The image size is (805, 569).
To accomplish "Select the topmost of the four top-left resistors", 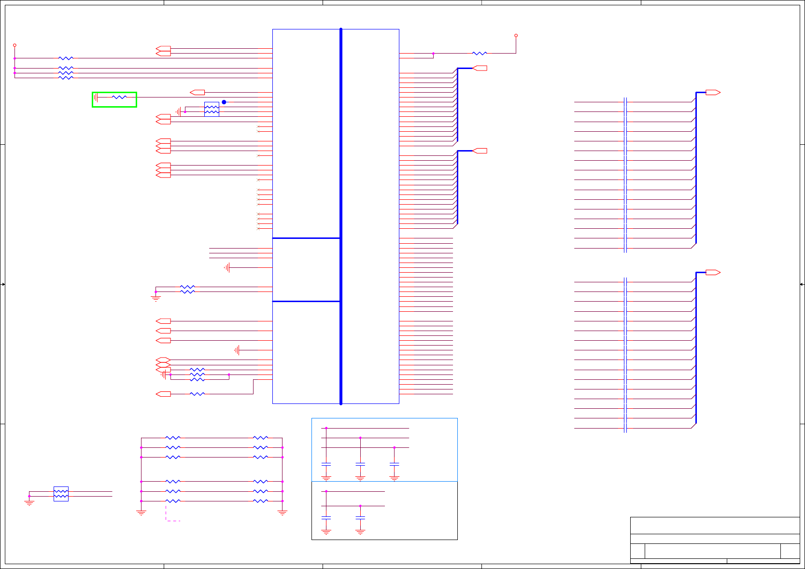I will tap(66, 58).
